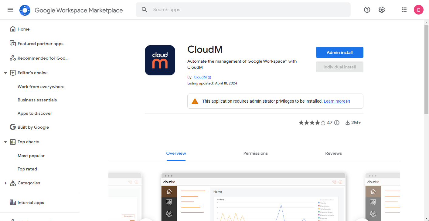Click the Top charts bar icon
Screen dimensions: 429x221
[13, 142]
